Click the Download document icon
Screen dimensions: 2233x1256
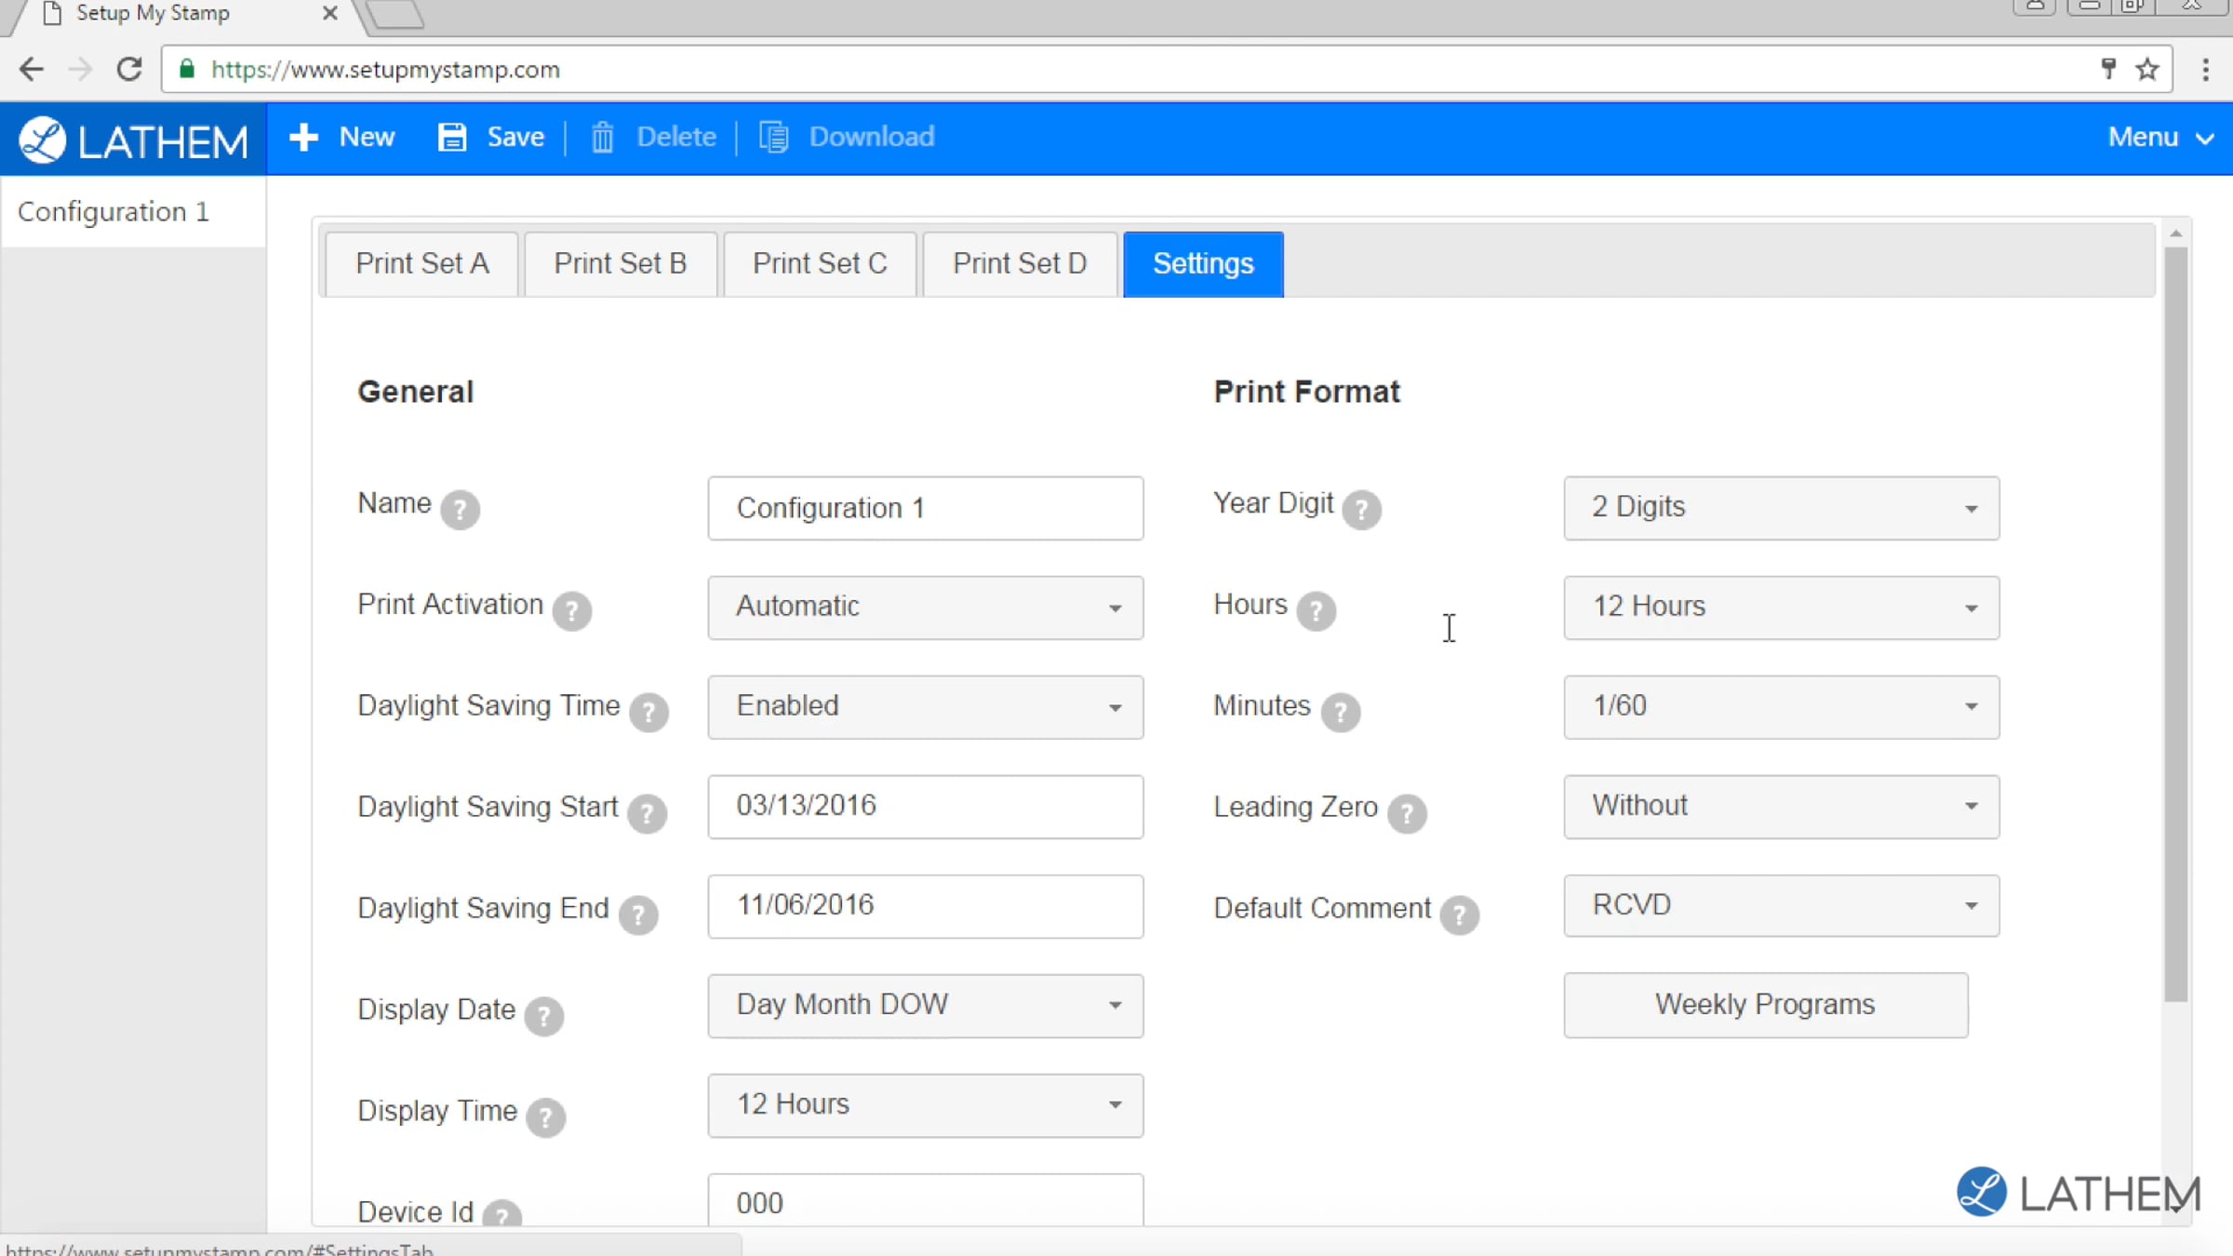(x=773, y=137)
